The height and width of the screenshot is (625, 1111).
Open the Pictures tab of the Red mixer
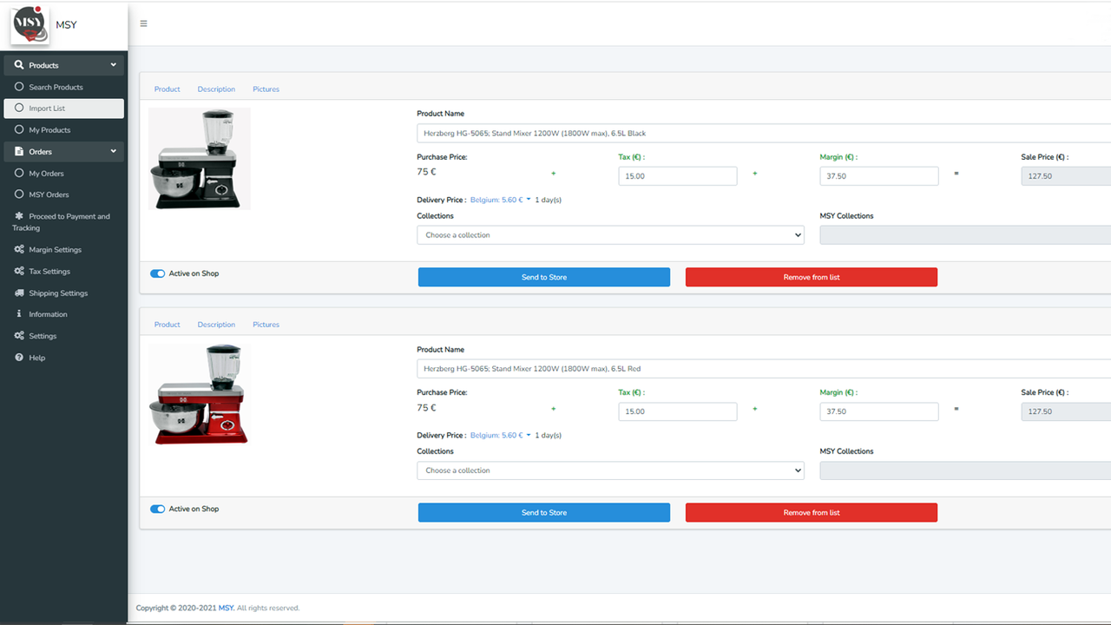(x=266, y=324)
